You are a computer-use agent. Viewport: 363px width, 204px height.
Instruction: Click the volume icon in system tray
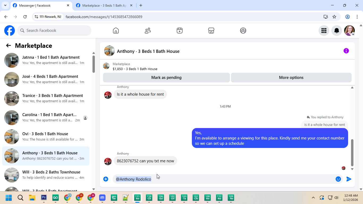(x=337, y=198)
